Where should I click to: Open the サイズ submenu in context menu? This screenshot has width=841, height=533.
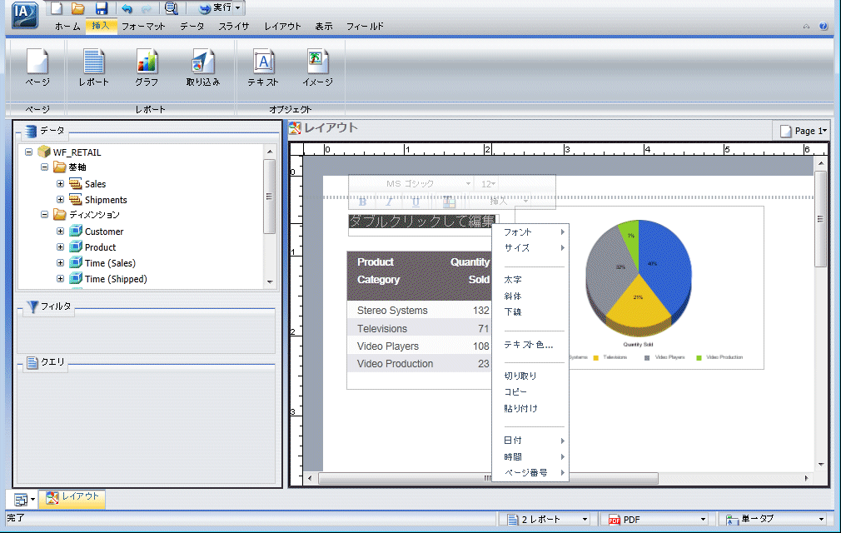tap(530, 247)
